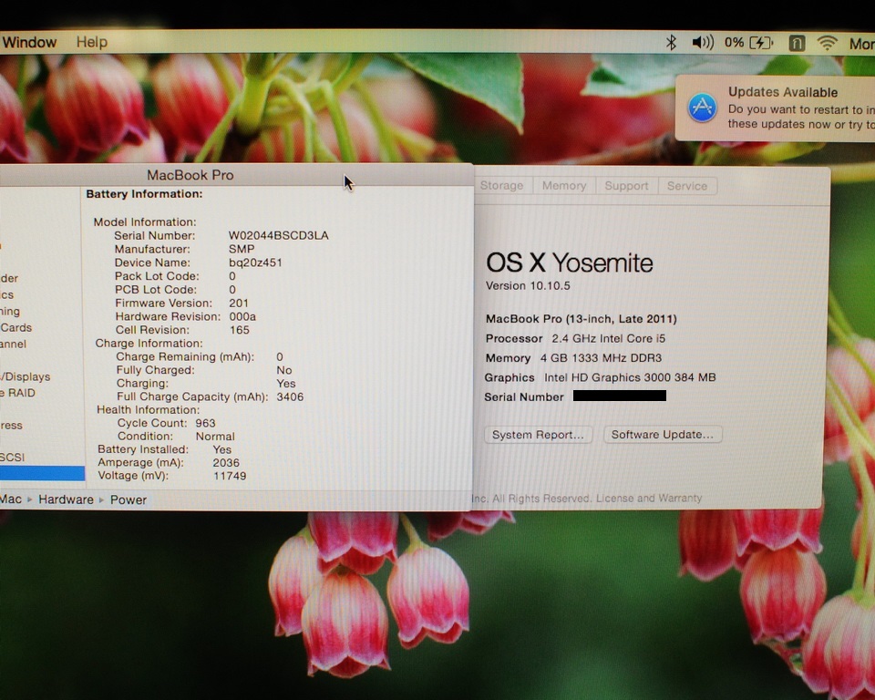This screenshot has width=875, height=700.
Task: Switch to the Storage tab
Action: [501, 186]
